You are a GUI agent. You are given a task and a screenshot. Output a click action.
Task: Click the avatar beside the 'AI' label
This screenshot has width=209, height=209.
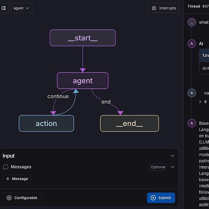192,44
